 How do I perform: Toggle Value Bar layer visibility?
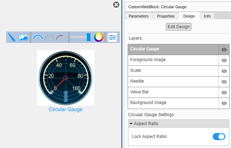tap(224, 93)
